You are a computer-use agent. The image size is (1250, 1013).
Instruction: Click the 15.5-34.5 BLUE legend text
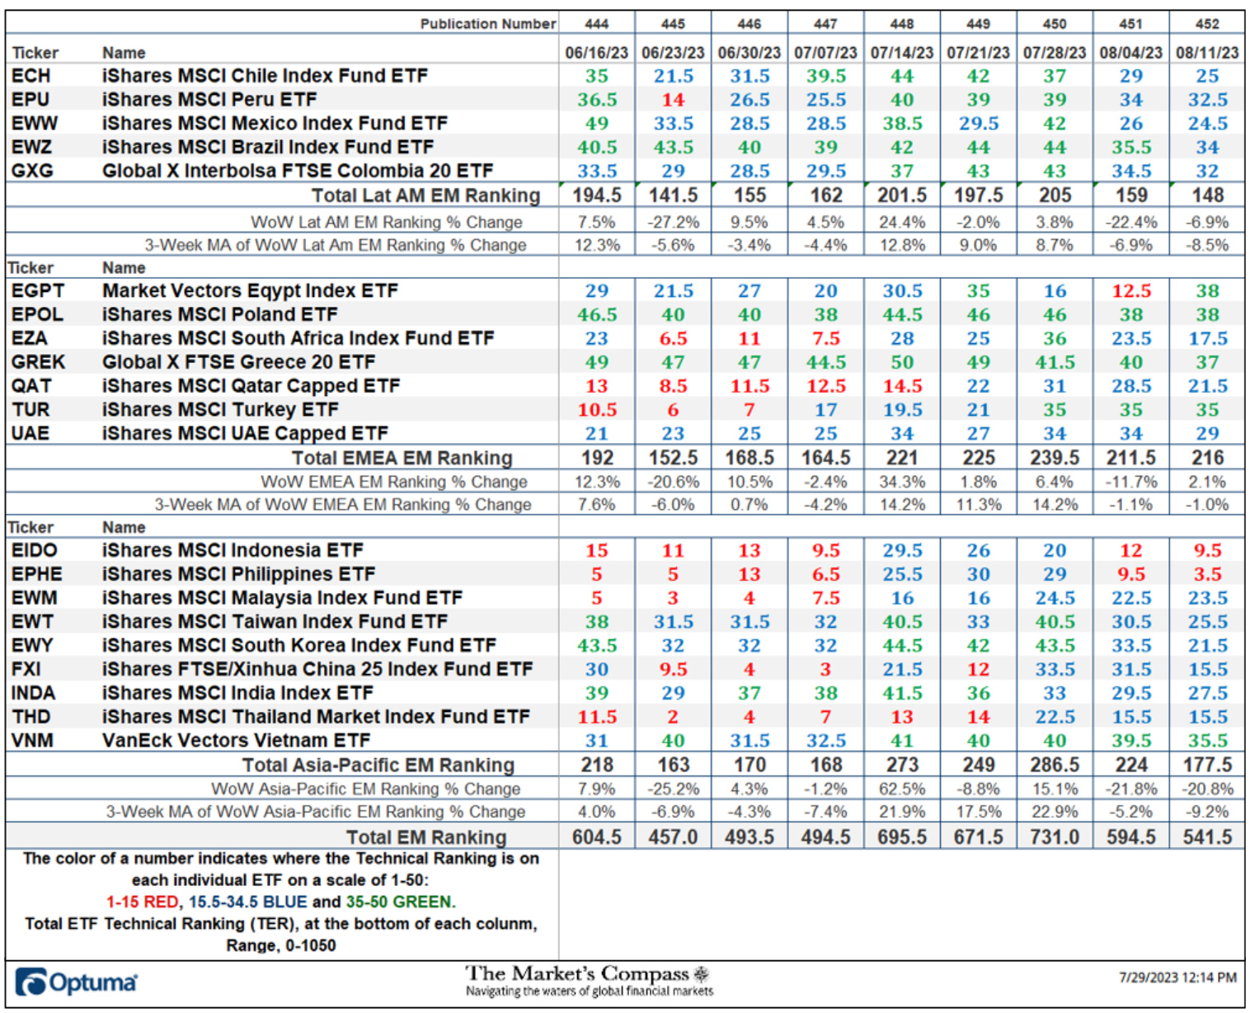point(247,903)
